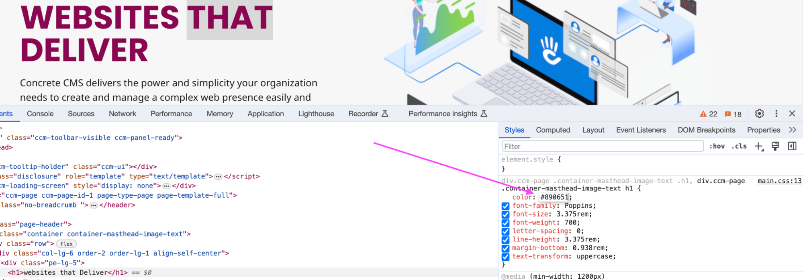Image resolution: width=803 pixels, height=280 pixels.
Task: Click the issues count badge showing 18
Action: 733,114
